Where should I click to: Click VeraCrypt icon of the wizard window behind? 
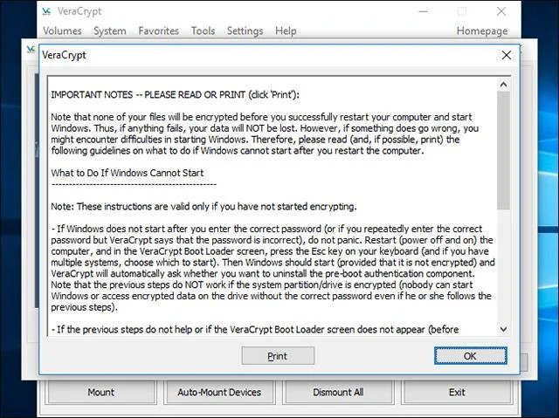click(31, 49)
